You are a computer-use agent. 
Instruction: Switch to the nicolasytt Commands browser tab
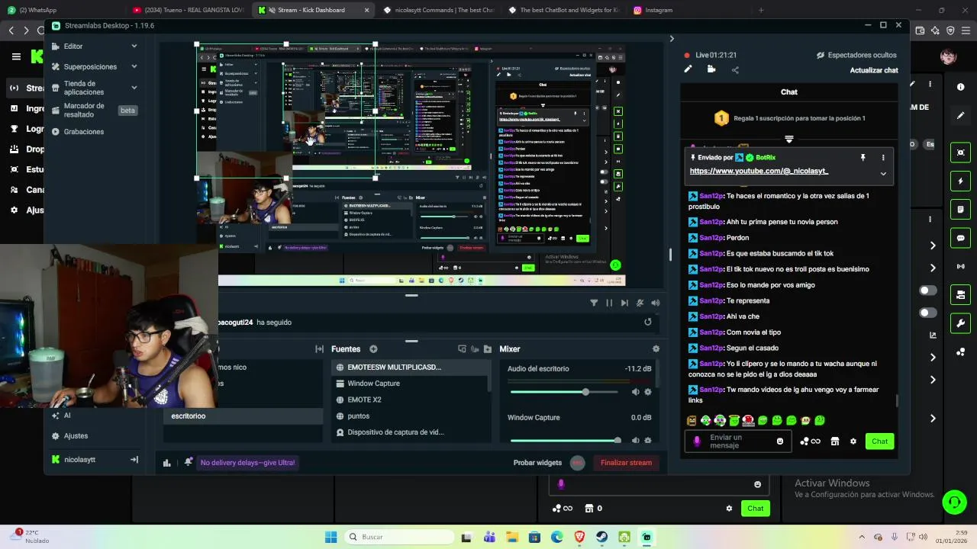(x=439, y=10)
